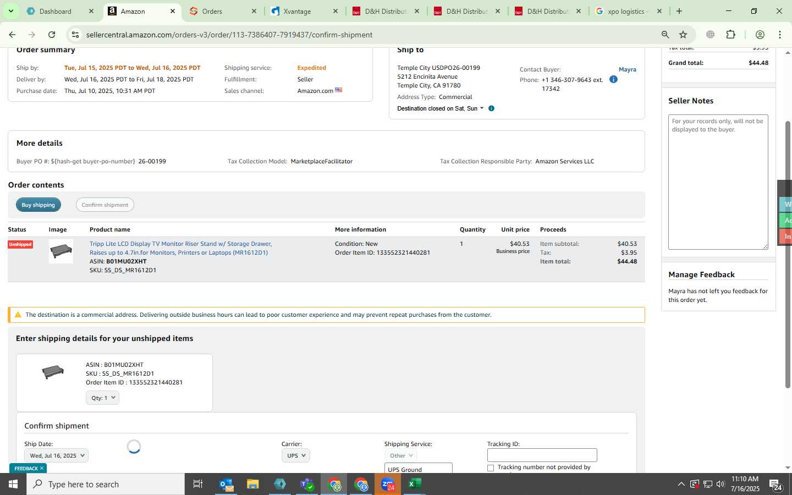Select the Amazon browser tab
Image resolution: width=792 pixels, height=495 pixels.
click(133, 11)
